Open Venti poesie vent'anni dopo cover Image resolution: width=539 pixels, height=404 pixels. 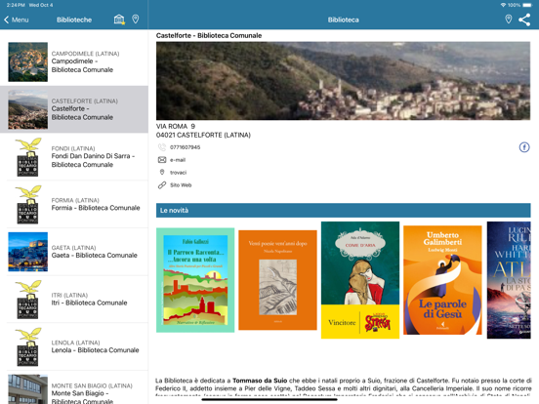point(277,280)
